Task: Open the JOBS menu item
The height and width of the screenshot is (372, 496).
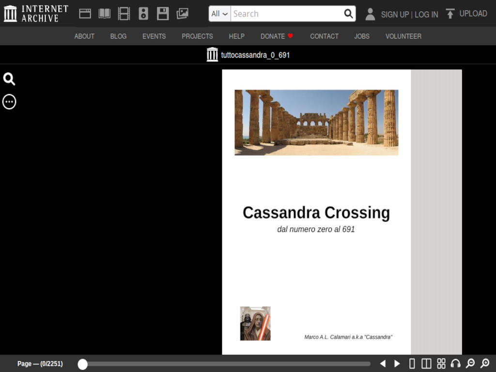Action: 362,36
